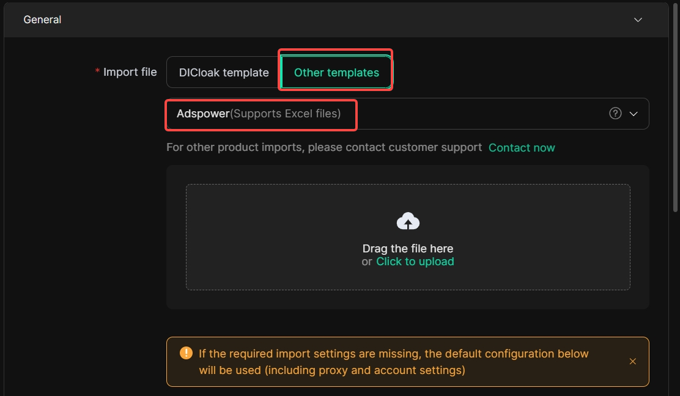Dismiss the default configuration warning banner
Image resolution: width=680 pixels, height=396 pixels.
(x=633, y=361)
